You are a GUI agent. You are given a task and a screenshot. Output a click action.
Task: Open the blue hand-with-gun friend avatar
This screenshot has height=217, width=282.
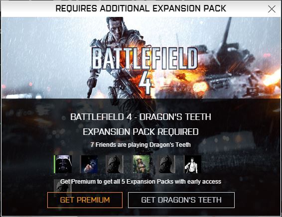89,164
